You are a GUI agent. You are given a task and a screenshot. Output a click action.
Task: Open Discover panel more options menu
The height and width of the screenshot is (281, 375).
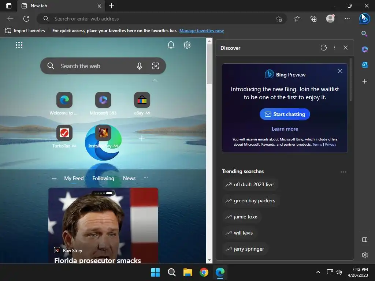coord(335,48)
